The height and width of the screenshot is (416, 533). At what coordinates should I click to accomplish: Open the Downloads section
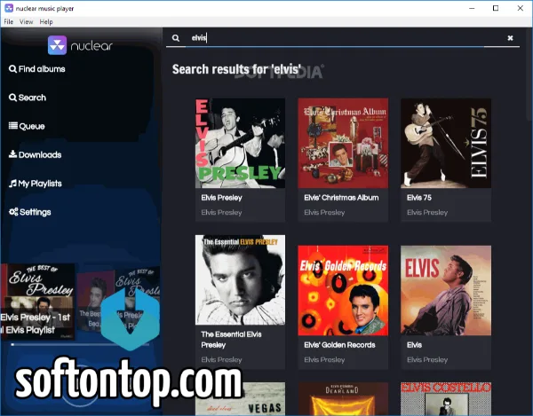[35, 154]
